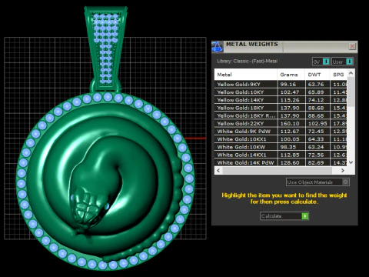This screenshot has width=369, height=277.
Task: Toggle the User library switch
Action: 342,62
